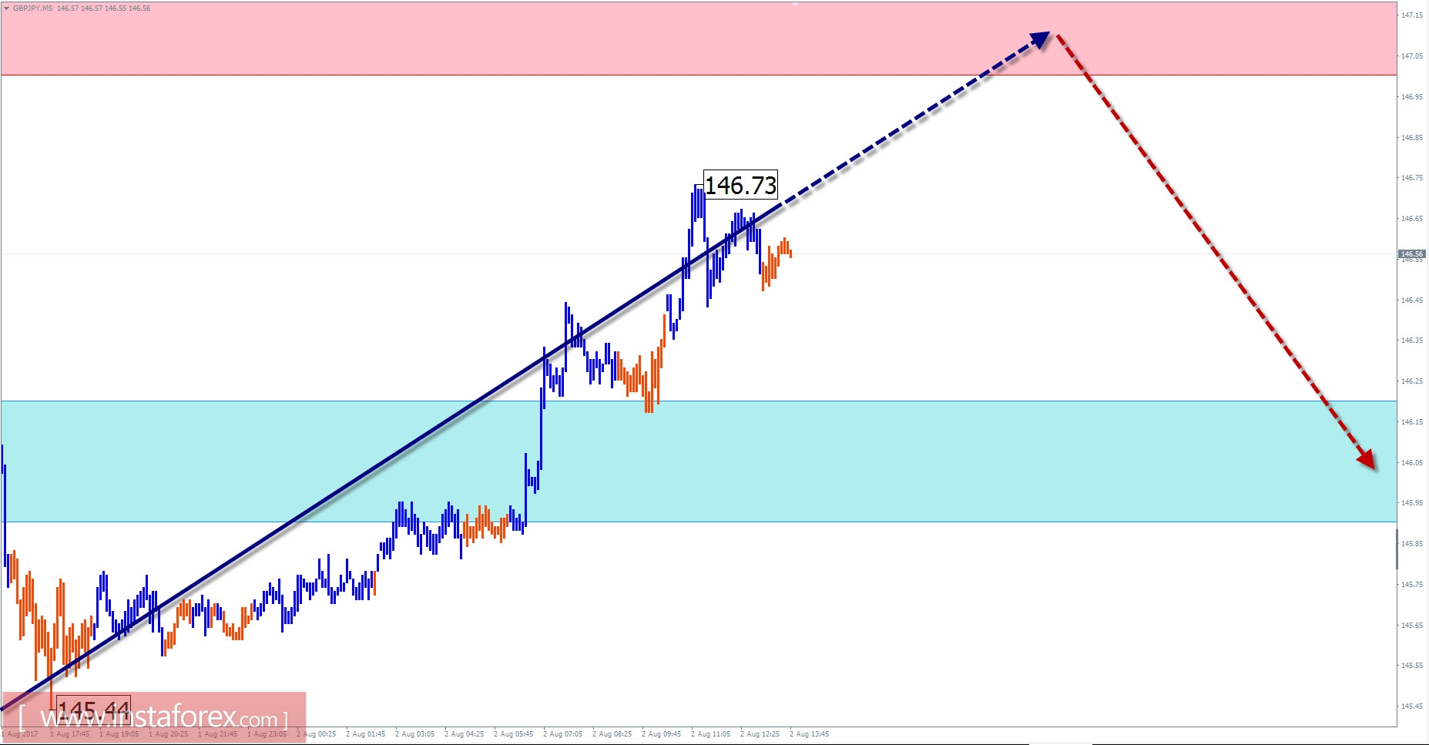Click the 146.15 price scale label
This screenshot has height=745, width=1429.
[x=1412, y=423]
